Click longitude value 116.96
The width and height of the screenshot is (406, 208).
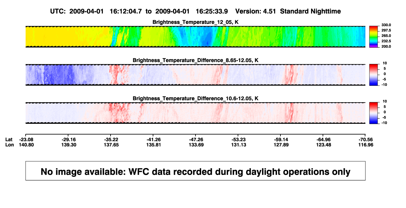(366, 145)
